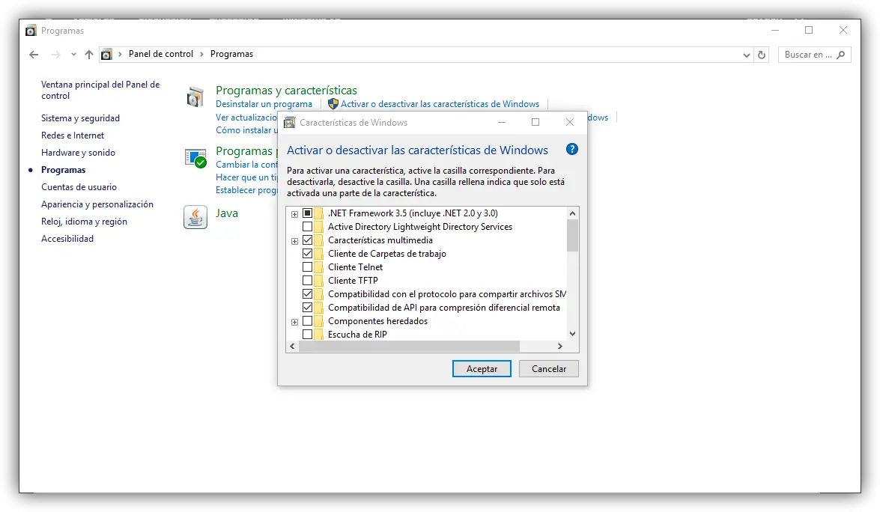Go to Cuentas de usuario category

coord(79,187)
